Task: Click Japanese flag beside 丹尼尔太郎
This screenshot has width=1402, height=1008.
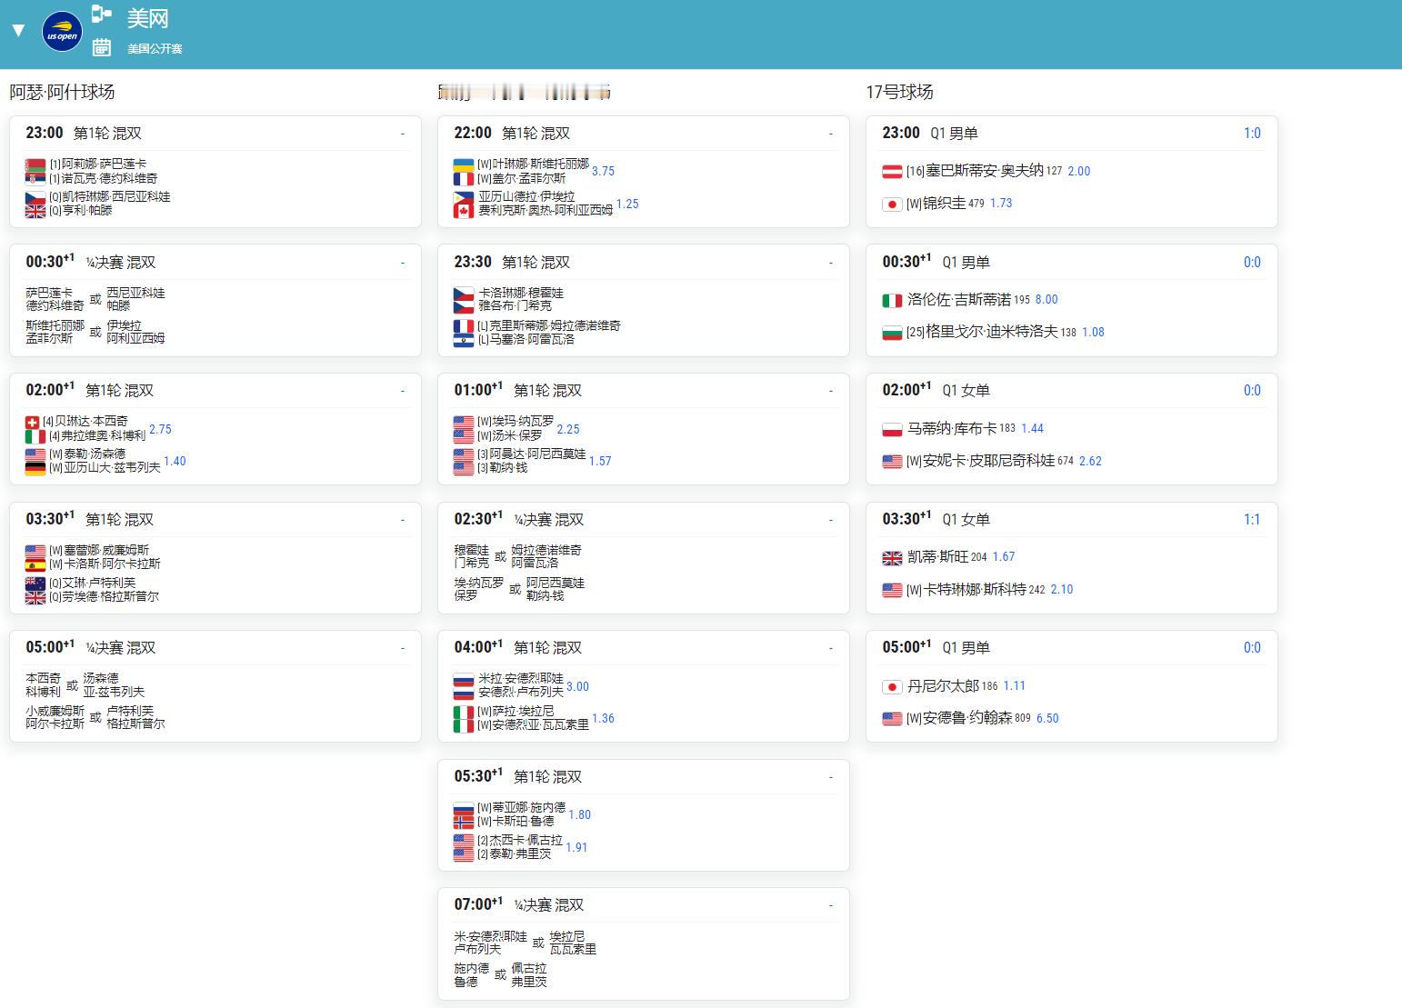Action: coord(892,686)
